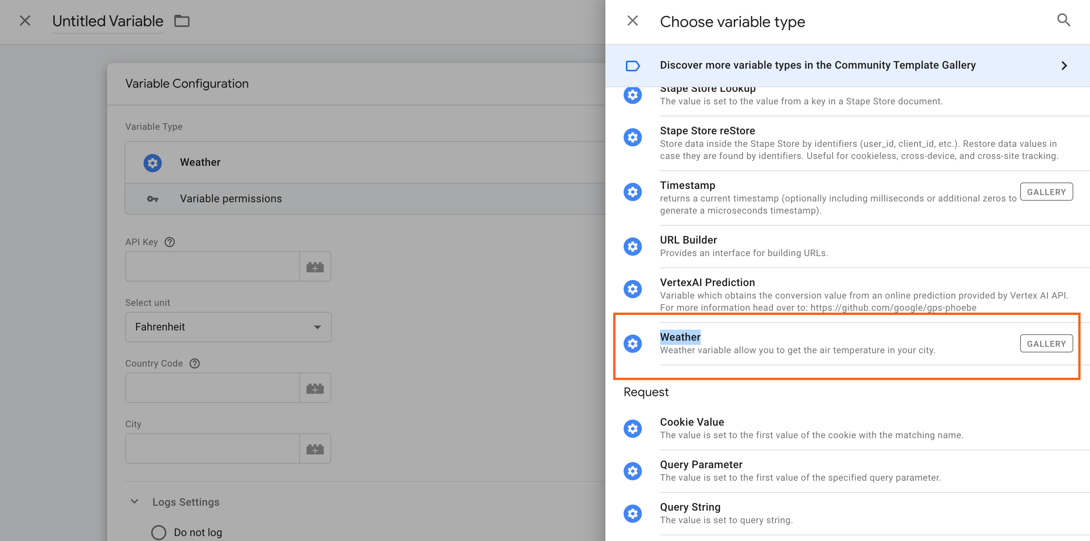Click the Weather GALLERY badge
Image resolution: width=1090 pixels, height=541 pixels.
1046,344
